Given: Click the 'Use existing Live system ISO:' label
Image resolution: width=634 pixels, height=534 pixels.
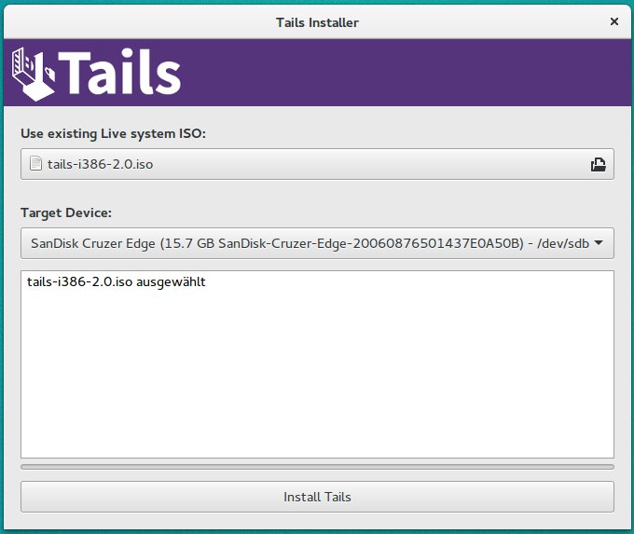Looking at the screenshot, I should 113,133.
